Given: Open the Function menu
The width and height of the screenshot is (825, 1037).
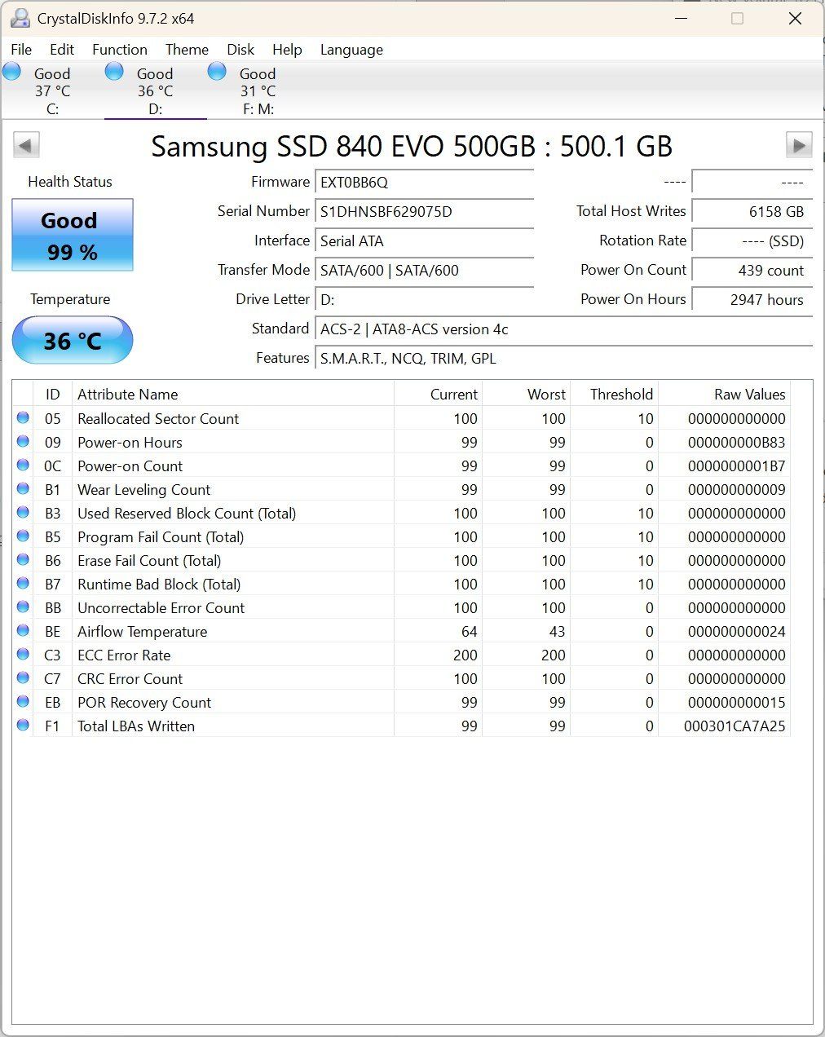Looking at the screenshot, I should (x=120, y=50).
